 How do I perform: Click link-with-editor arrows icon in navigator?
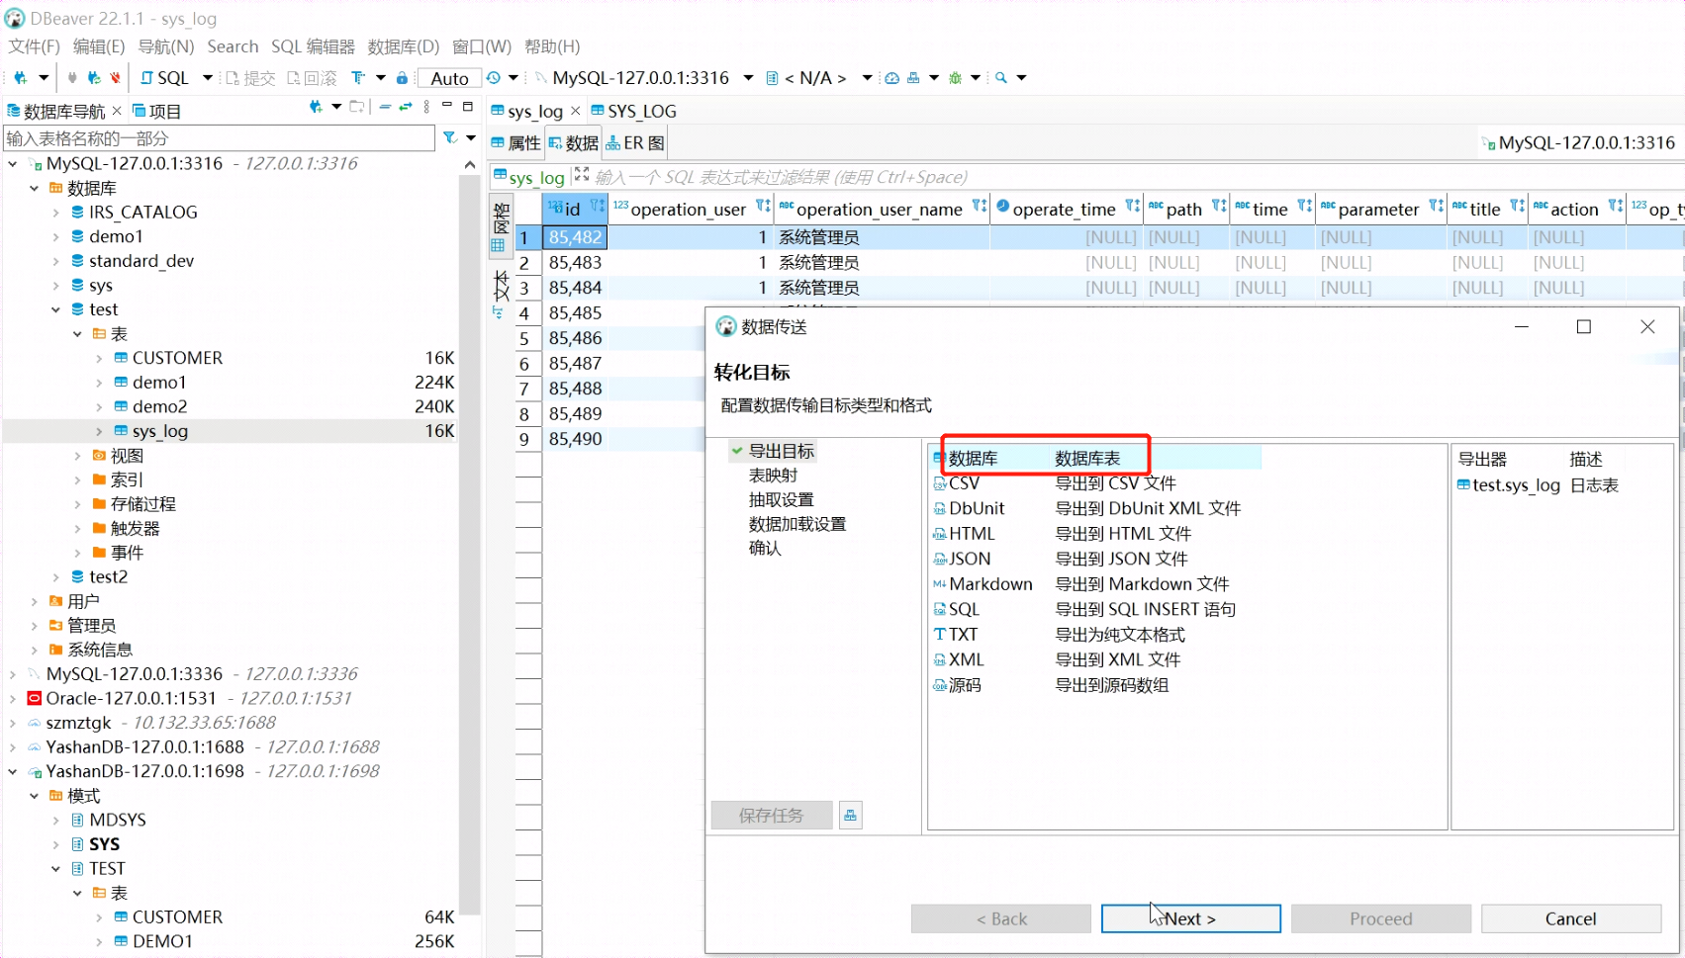[406, 107]
